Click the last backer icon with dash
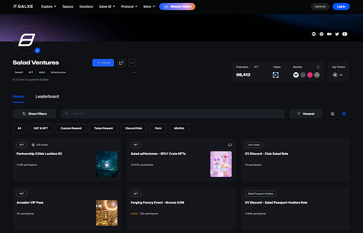This screenshot has height=233, width=363. point(317,75)
